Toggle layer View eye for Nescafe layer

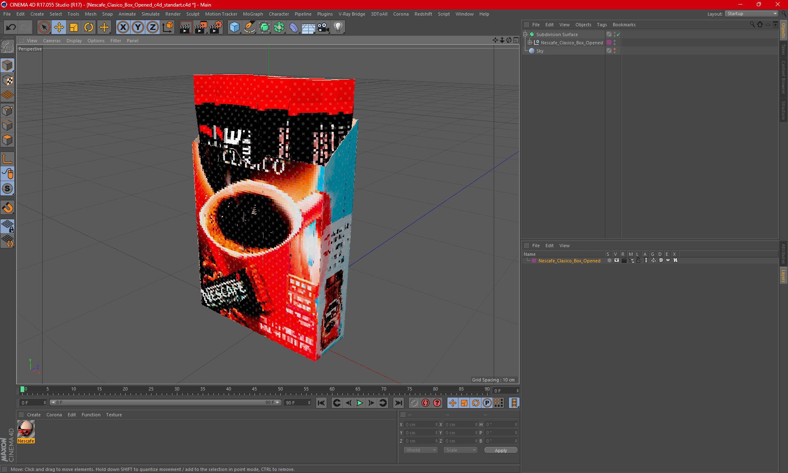[x=616, y=260]
